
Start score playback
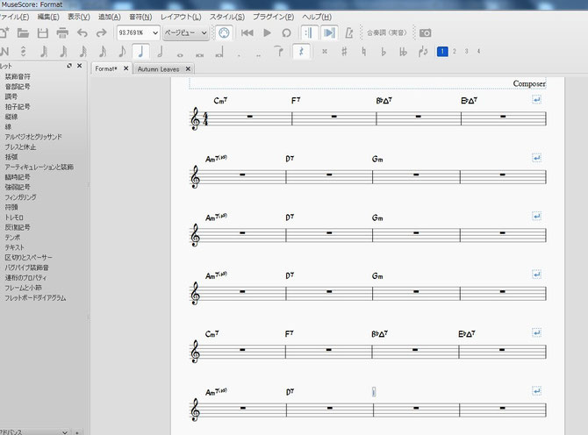click(x=267, y=33)
